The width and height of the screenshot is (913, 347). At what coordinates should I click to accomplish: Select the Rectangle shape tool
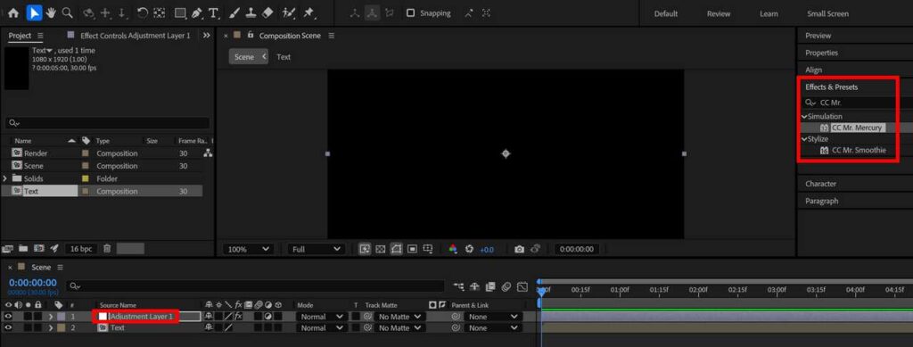(180, 12)
